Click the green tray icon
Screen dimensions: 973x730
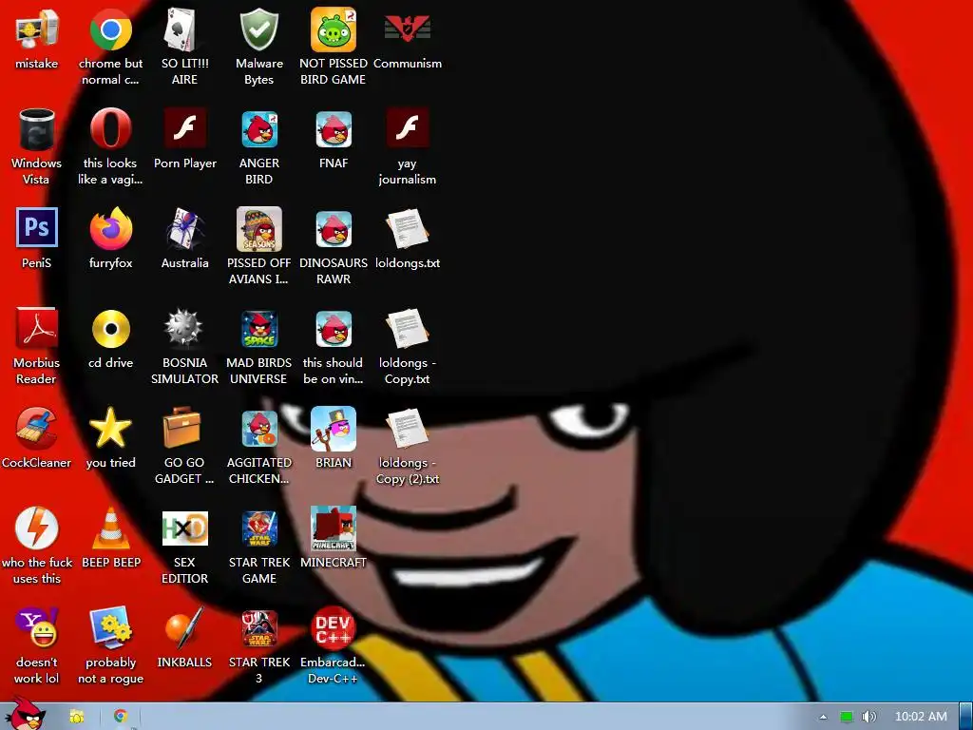tap(846, 717)
